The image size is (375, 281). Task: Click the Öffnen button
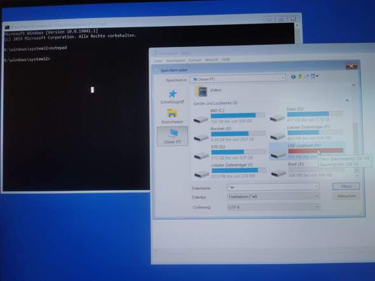pos(346,186)
